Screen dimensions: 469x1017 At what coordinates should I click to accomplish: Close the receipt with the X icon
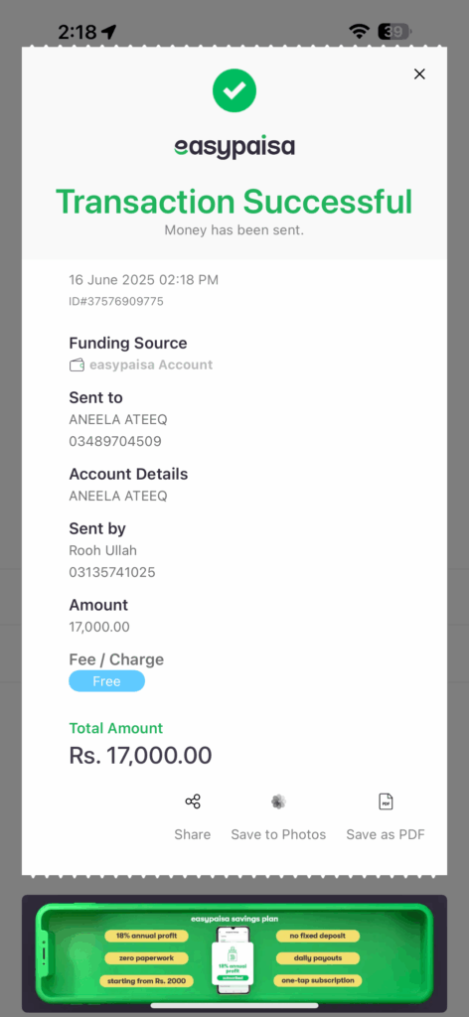(x=419, y=73)
